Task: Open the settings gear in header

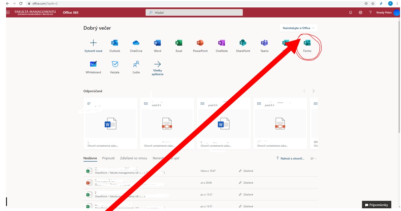Action: coord(361,12)
